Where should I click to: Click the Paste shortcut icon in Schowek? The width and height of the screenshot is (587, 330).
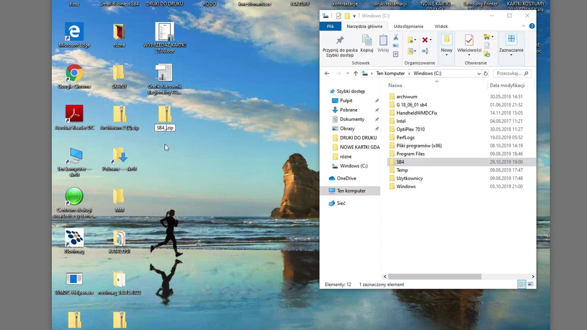[x=396, y=54]
